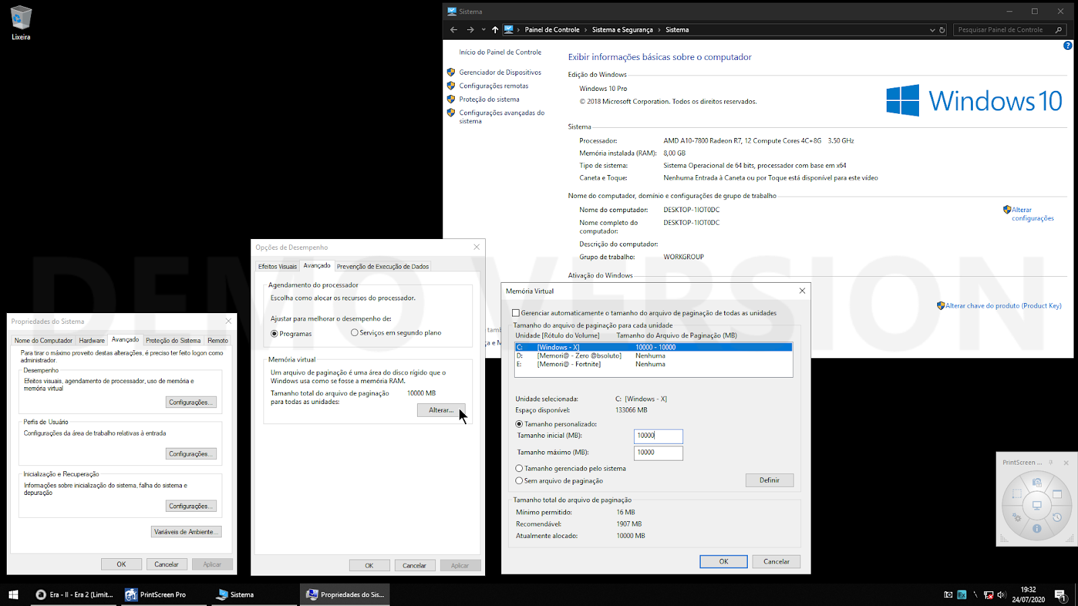Select Programas radio button
Screen dimensions: 1078x606
(274, 334)
